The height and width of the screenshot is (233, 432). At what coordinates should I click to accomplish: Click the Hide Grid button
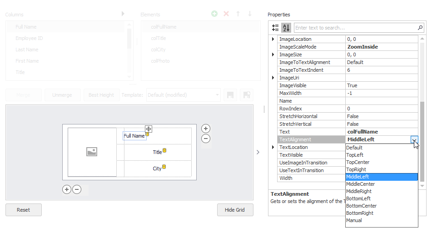(235, 210)
